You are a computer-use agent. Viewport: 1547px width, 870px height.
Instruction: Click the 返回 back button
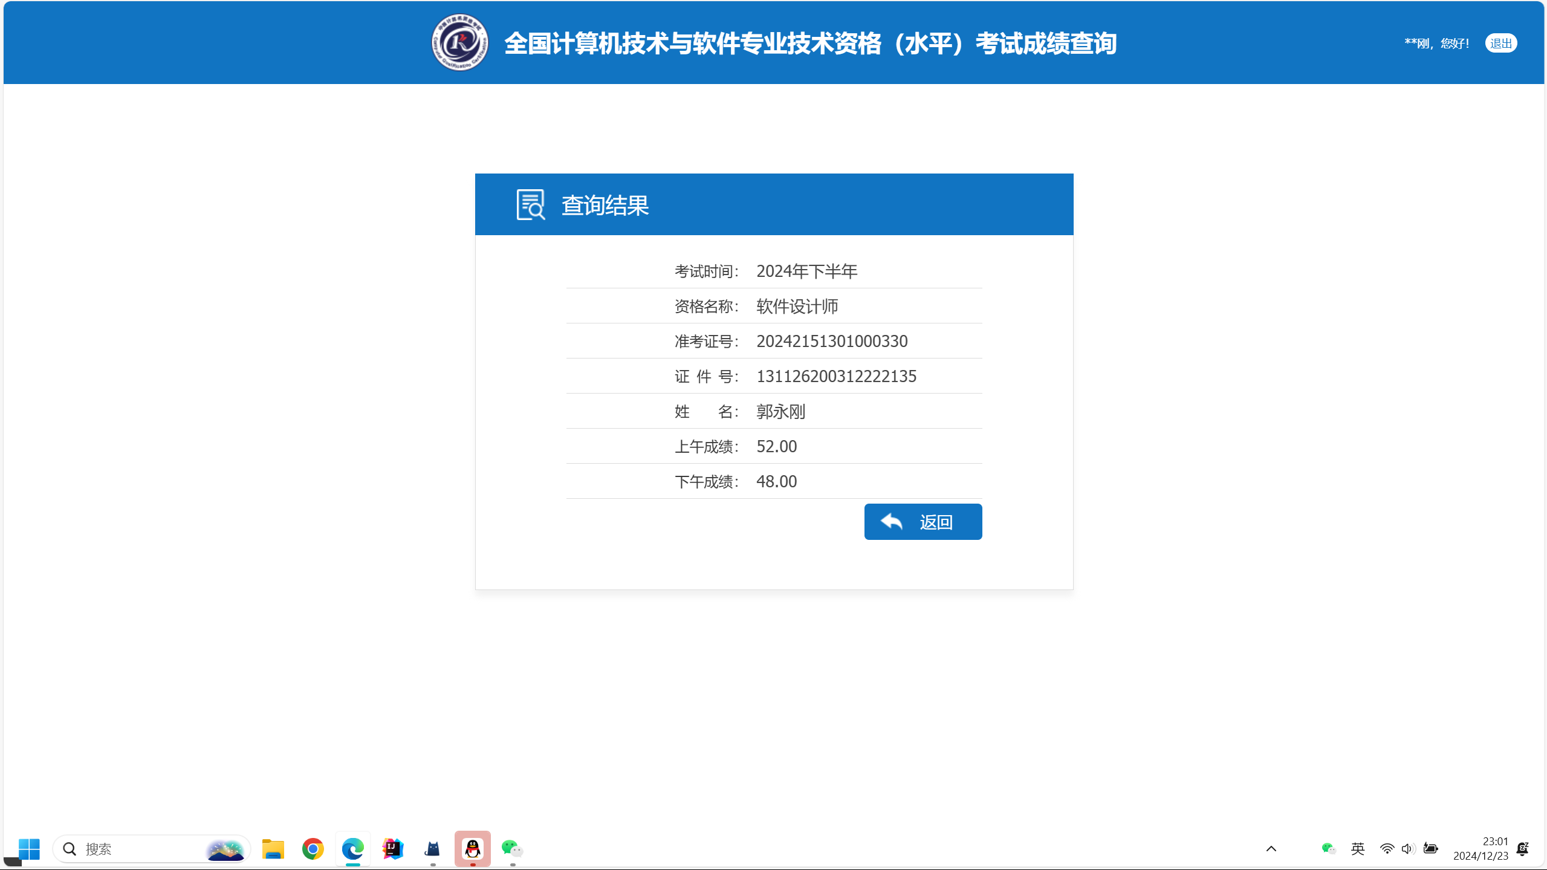923,522
